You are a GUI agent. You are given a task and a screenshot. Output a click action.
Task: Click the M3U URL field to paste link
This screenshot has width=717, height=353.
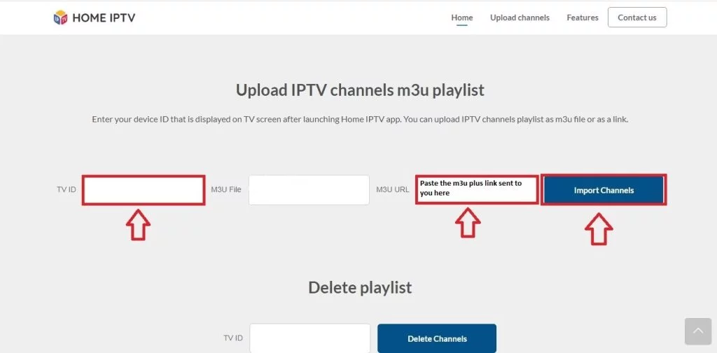[477, 190]
